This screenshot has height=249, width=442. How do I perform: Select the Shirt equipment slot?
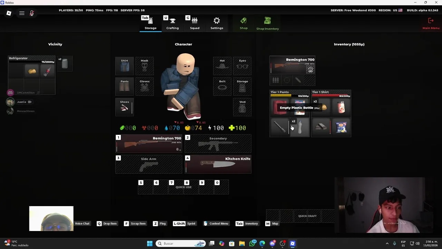click(x=124, y=66)
